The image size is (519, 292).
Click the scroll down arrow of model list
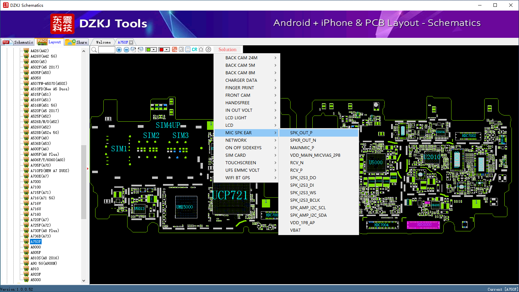click(84, 281)
